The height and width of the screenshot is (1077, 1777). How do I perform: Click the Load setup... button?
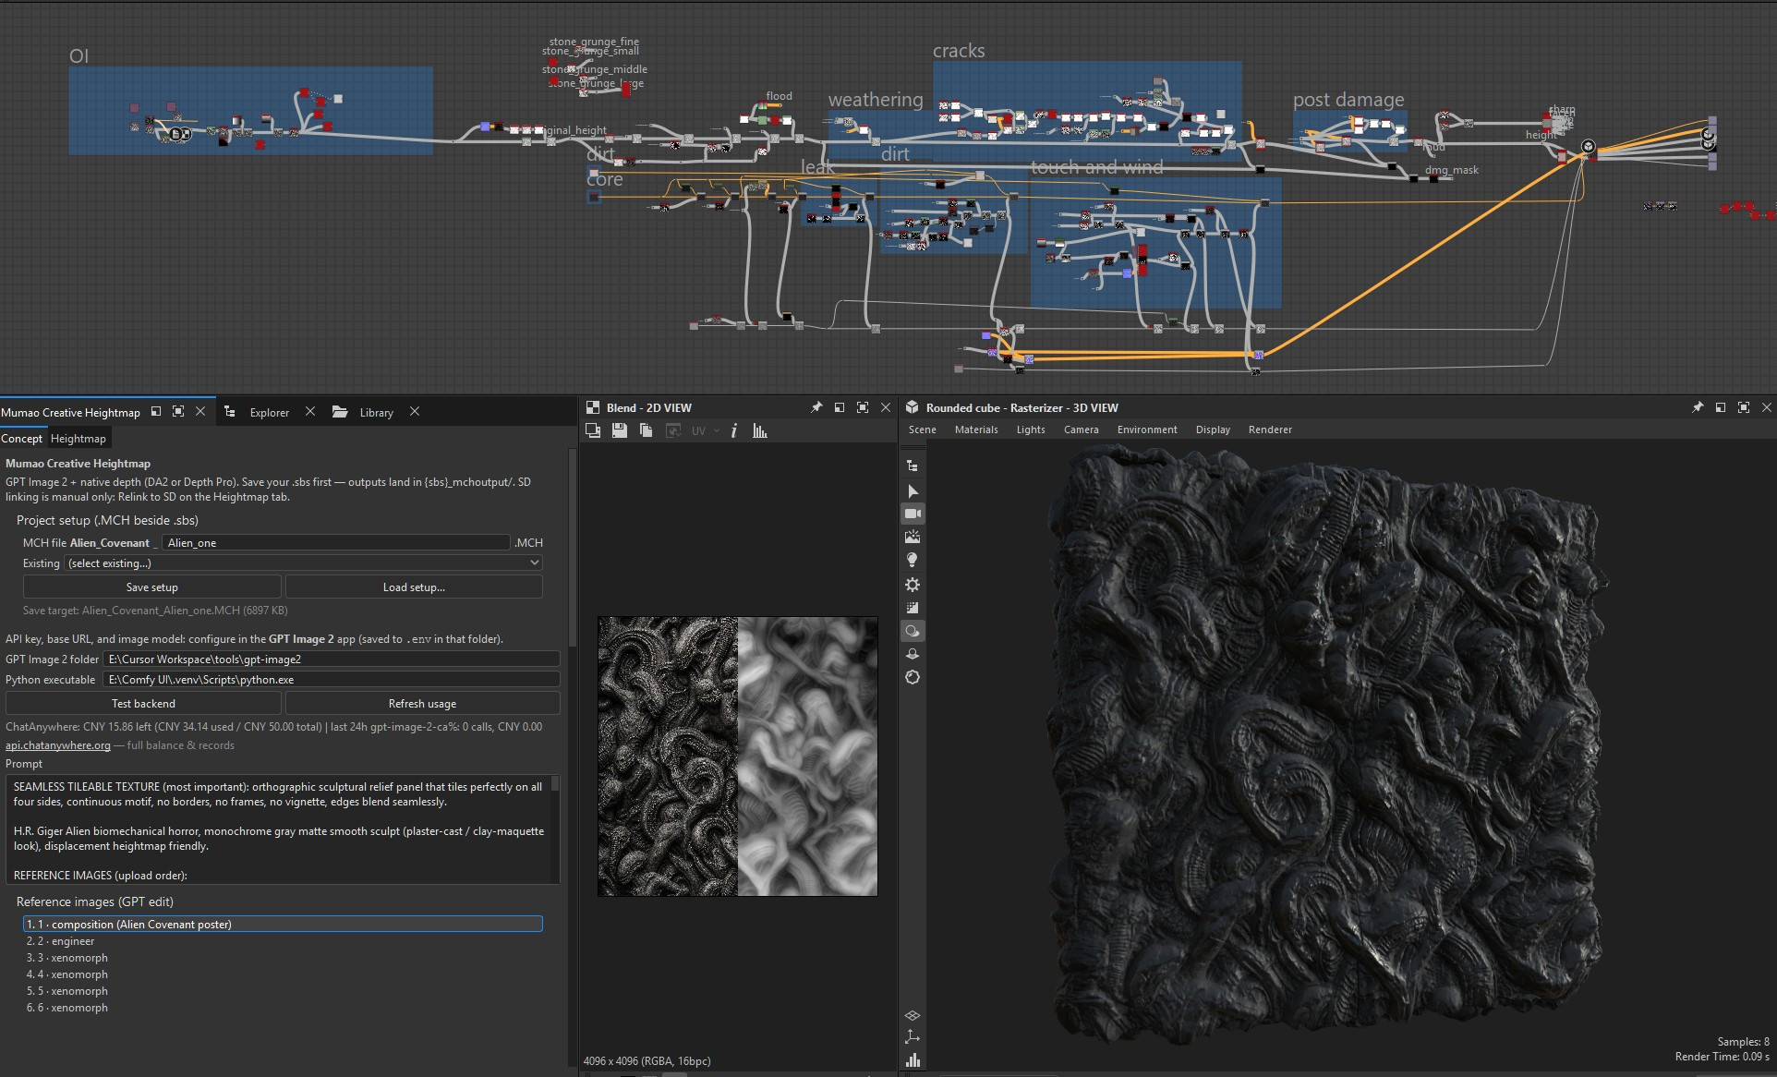tap(414, 587)
